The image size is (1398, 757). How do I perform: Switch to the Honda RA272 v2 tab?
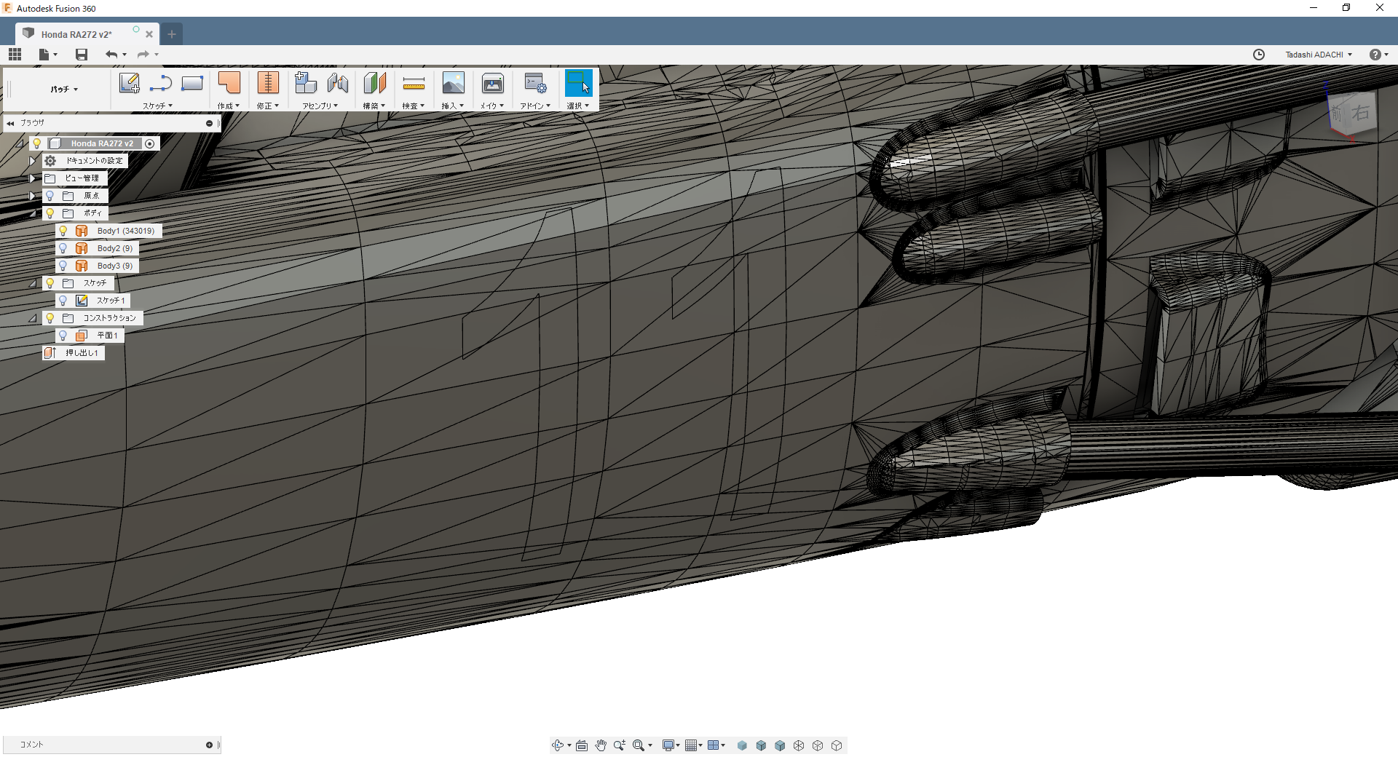coord(76,34)
